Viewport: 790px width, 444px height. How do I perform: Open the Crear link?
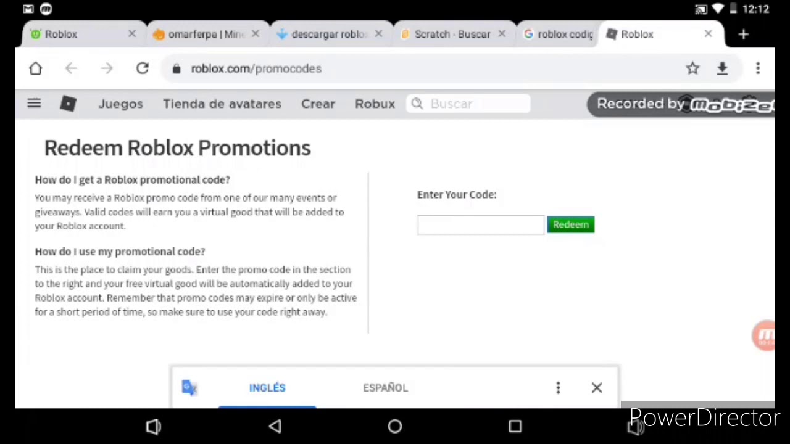[318, 104]
